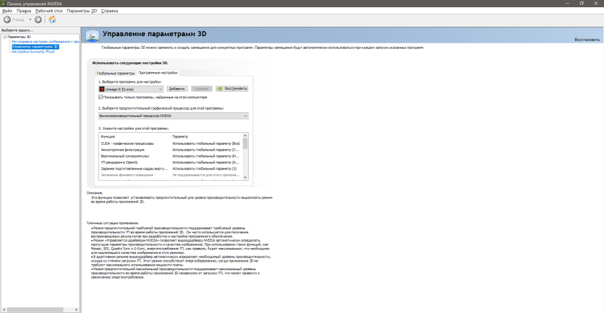This screenshot has height=313, width=604.
Task: Click the Back arrow icon in toolbar
Action: tap(7, 19)
